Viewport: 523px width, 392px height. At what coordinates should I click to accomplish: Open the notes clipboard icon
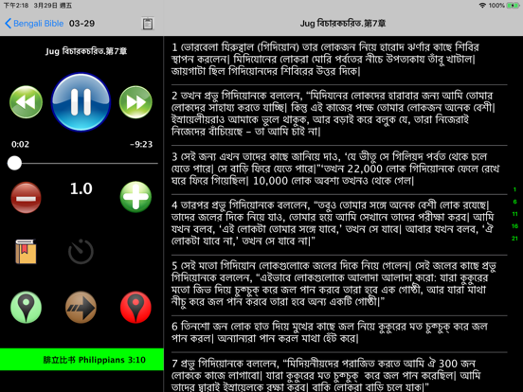coord(148,24)
